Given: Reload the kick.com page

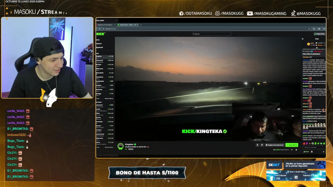Looking at the screenshot, I should coord(100,29).
